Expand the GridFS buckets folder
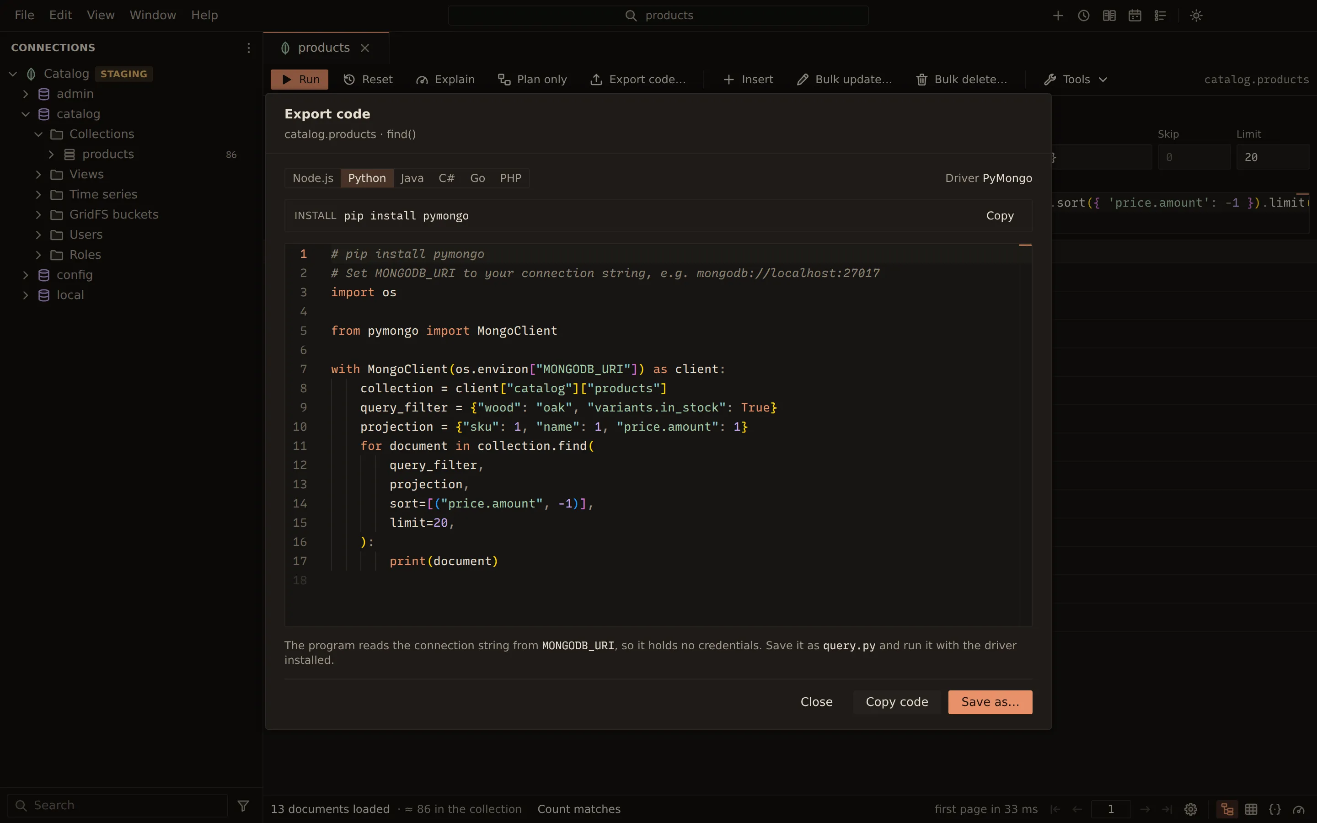The image size is (1317, 823). pyautogui.click(x=38, y=215)
